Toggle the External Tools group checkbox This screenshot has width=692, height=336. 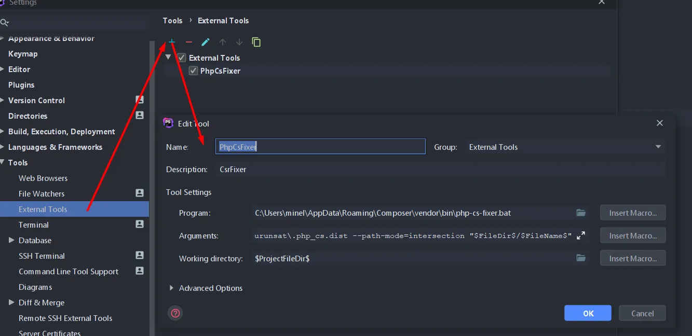click(x=181, y=58)
